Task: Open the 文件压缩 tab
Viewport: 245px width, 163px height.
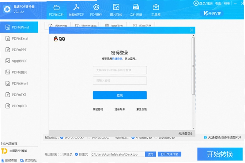Action: pos(136,10)
